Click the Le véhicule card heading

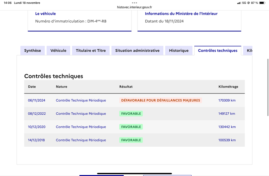pos(45,14)
